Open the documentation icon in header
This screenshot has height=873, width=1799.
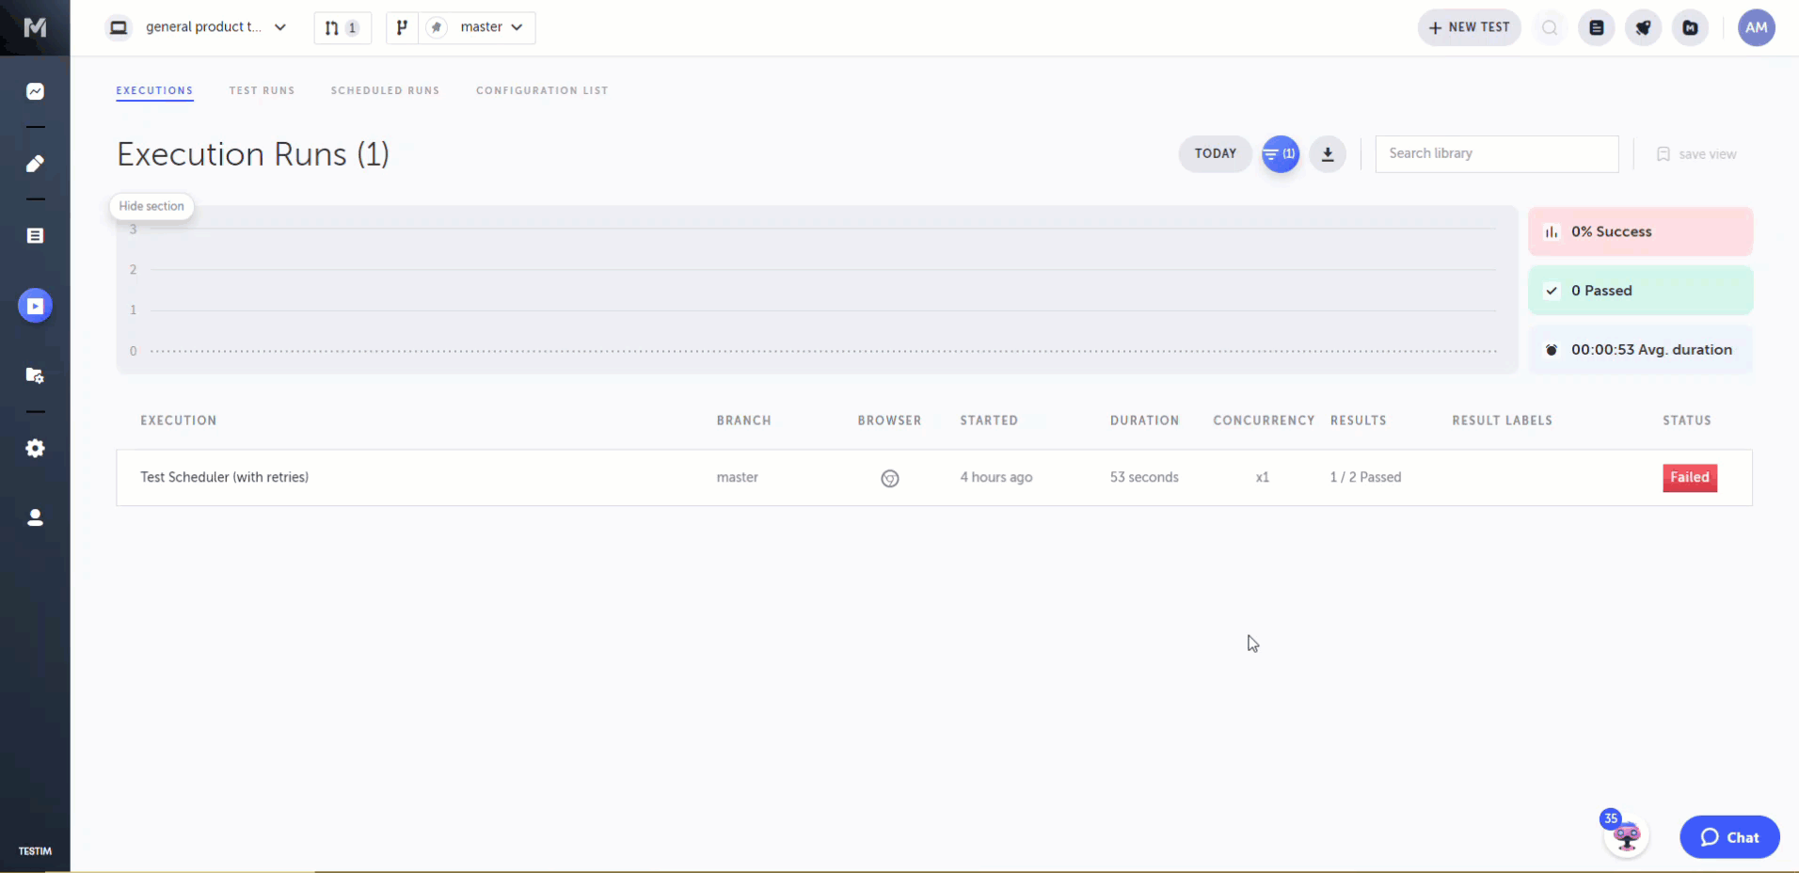(x=1596, y=28)
